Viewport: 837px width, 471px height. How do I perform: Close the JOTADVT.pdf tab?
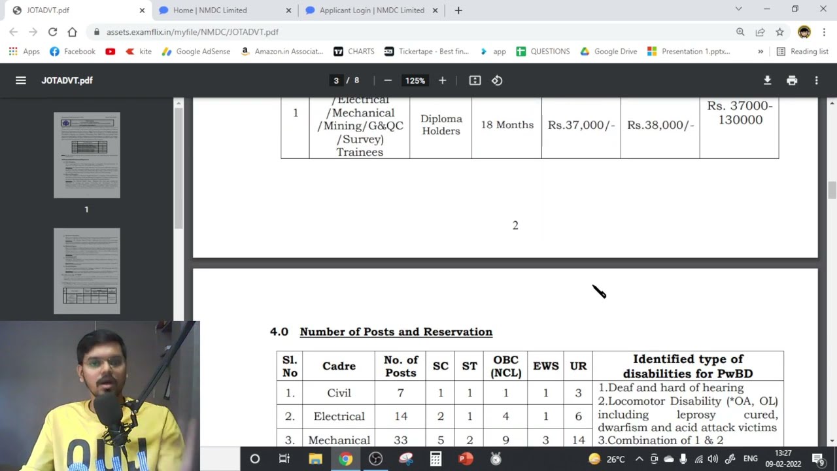coord(142,10)
